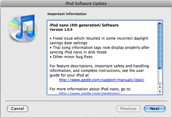Open the apple.com support manuals link
This screenshot has width=172, height=118.
point(102,80)
